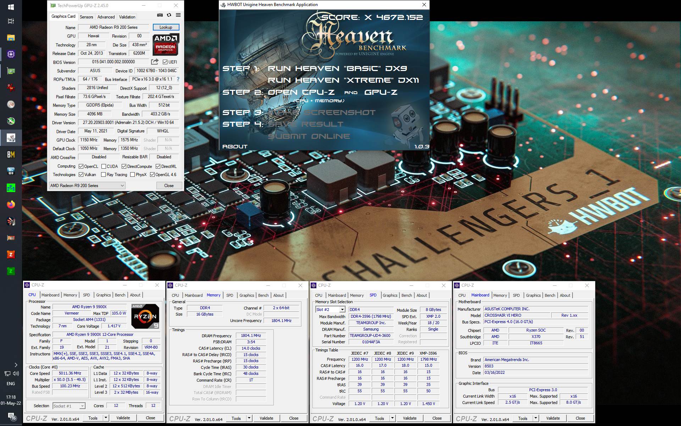The width and height of the screenshot is (681, 426).
Task: Click Tools button in CPU-Z Mainboard window
Action: tap(522, 418)
